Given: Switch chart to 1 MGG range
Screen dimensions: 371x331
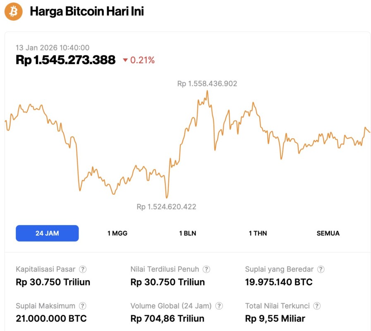Looking at the screenshot, I should click(117, 233).
